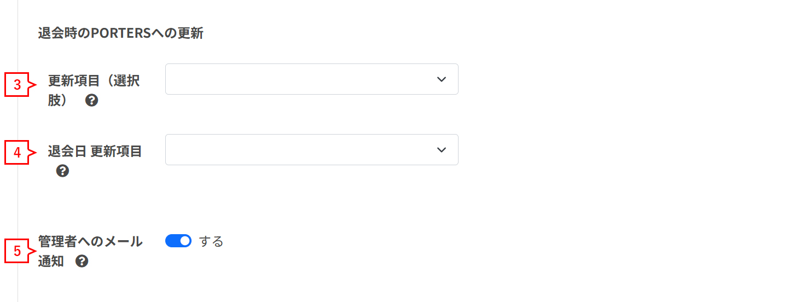Click help icon beside 管理者へのメール通知 label
The image size is (800, 302).
[82, 262]
